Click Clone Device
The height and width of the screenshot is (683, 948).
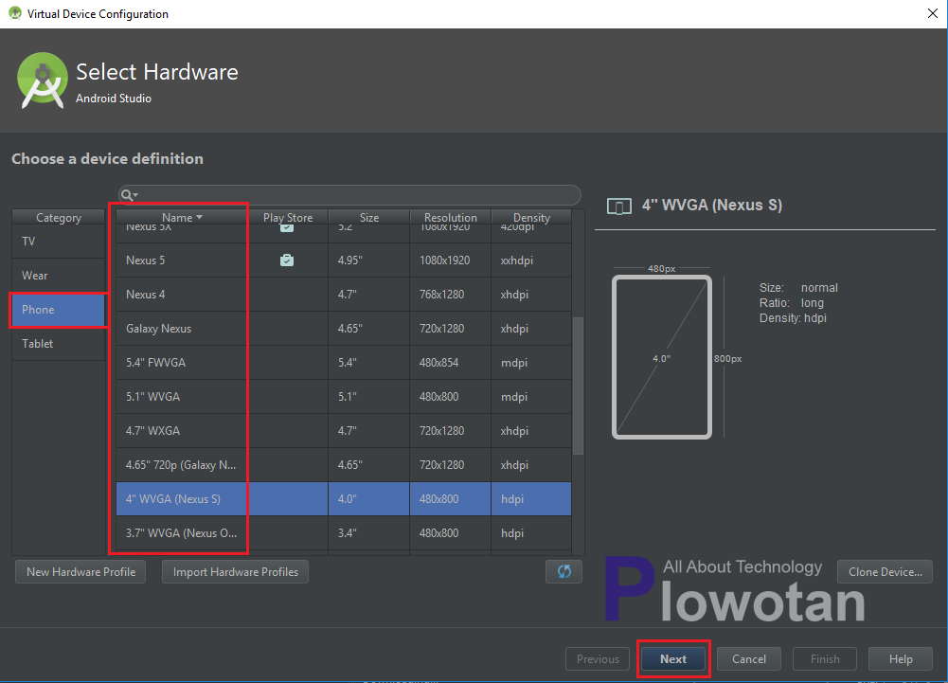click(885, 571)
